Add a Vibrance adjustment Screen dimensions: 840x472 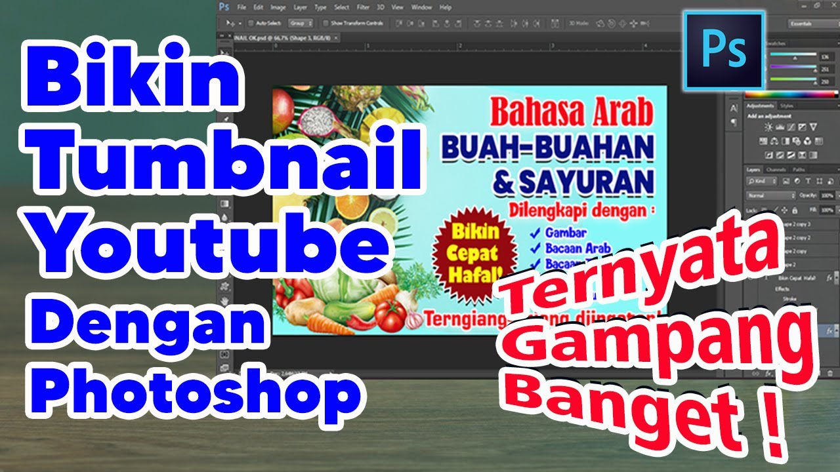[813, 127]
